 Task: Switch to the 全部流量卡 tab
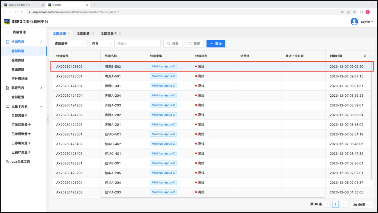click(109, 34)
